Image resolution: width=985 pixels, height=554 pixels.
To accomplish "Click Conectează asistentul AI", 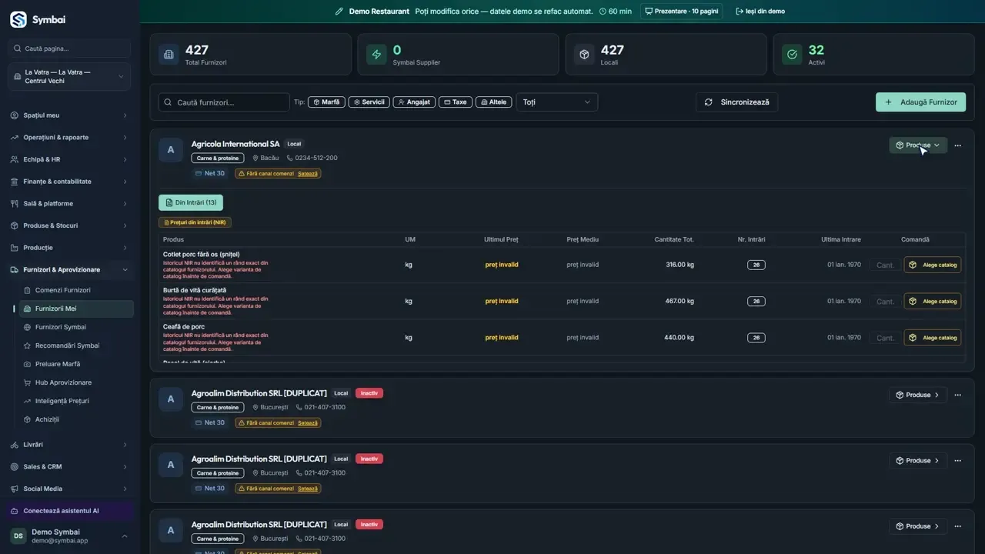I will 69,511.
